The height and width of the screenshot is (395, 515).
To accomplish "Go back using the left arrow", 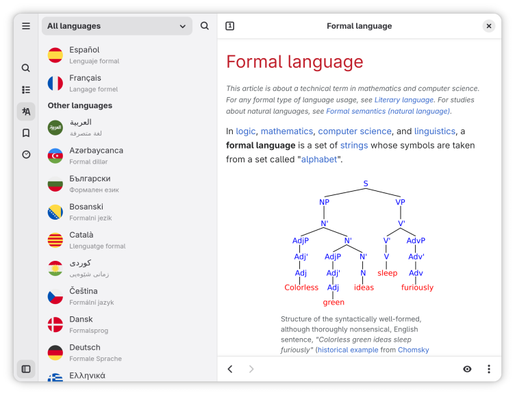I will (230, 369).
